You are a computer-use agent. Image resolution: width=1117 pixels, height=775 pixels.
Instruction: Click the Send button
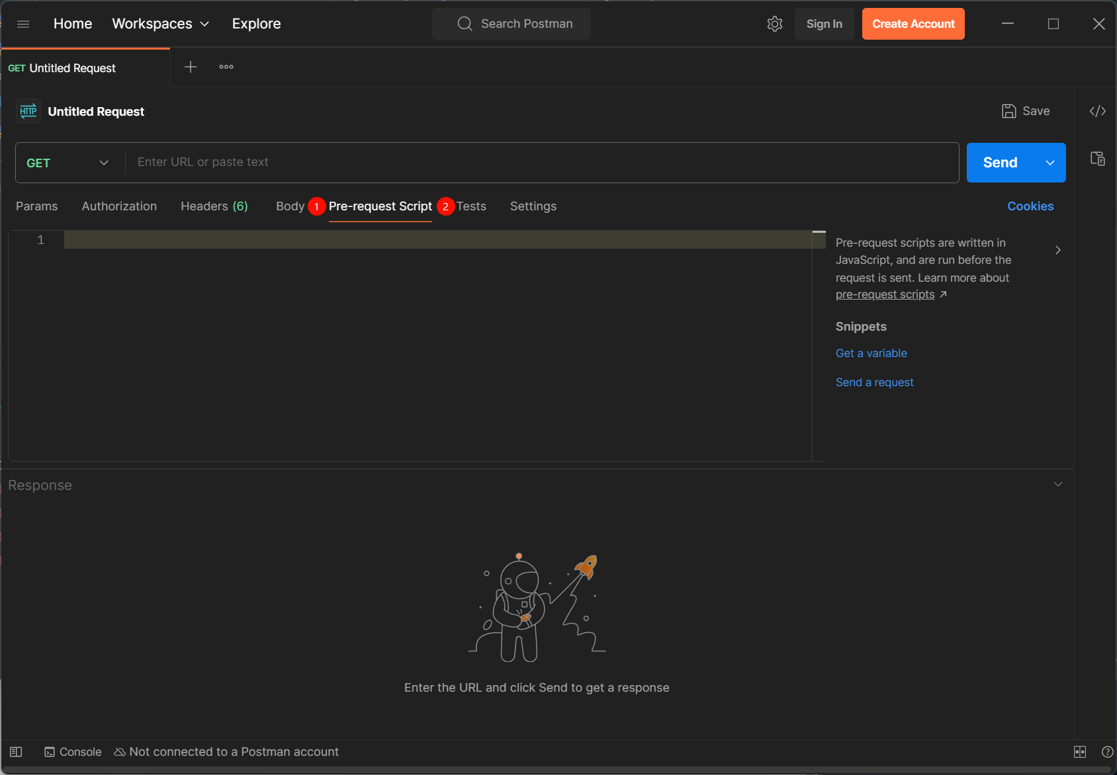(x=1000, y=163)
